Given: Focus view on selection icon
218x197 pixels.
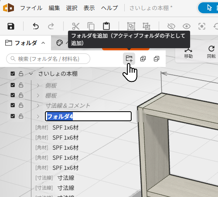Looking at the screenshot, I should [x=202, y=26].
